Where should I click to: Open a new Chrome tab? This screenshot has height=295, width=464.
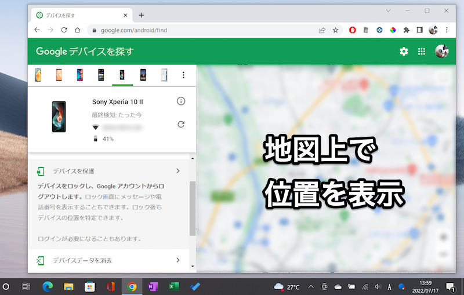coord(141,15)
